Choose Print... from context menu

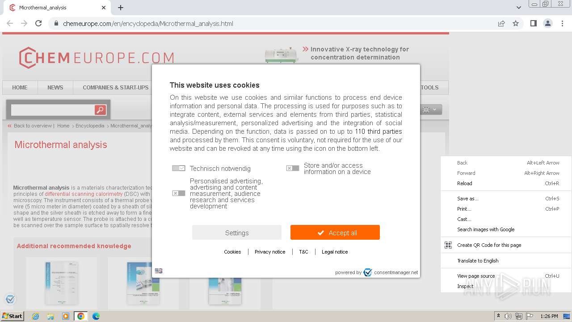pyautogui.click(x=506, y=209)
